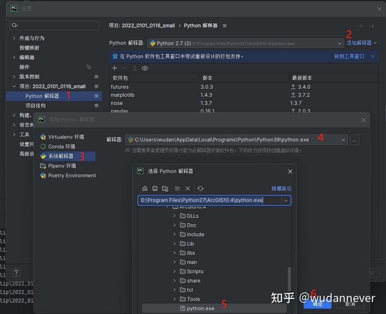
Task: Click the install package (+) icon
Action: [x=114, y=68]
